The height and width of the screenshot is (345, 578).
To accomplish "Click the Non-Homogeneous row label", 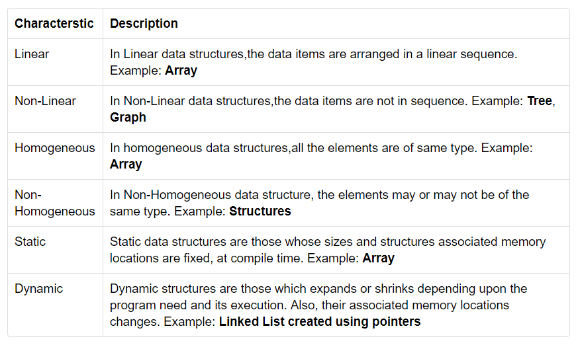I will coord(55,203).
